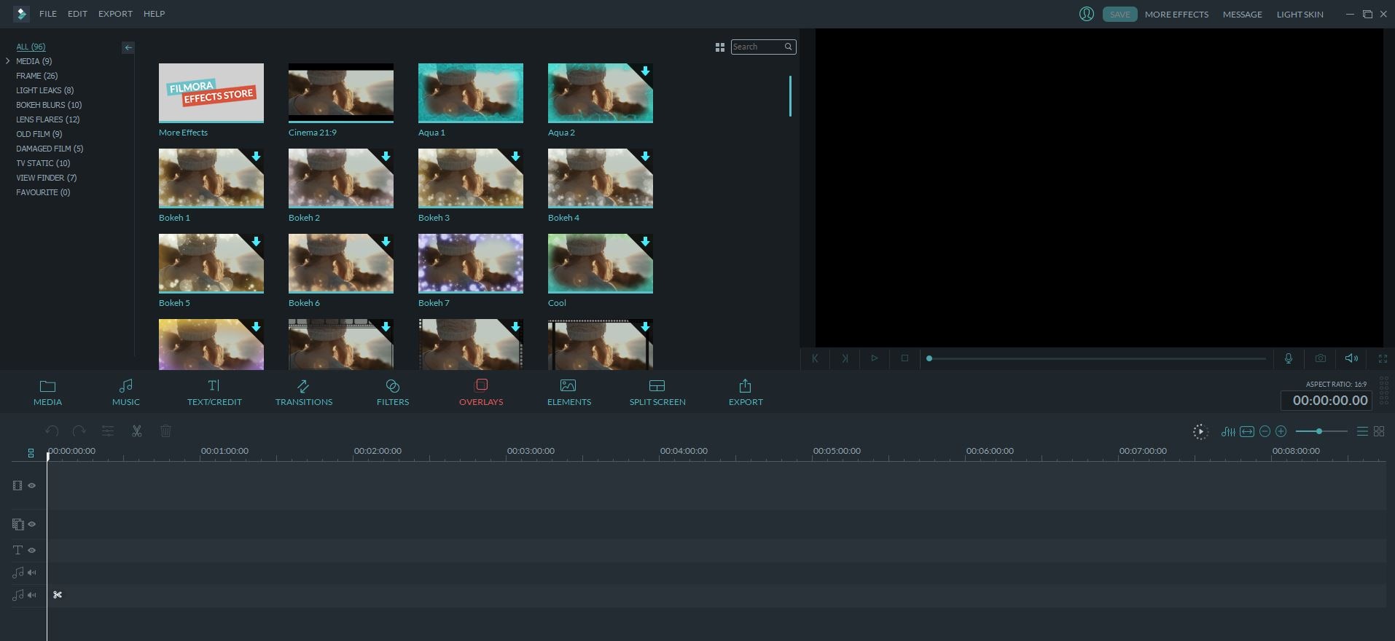The width and height of the screenshot is (1395, 641).
Task: Click the preview playback progress slider
Action: coord(1097,358)
